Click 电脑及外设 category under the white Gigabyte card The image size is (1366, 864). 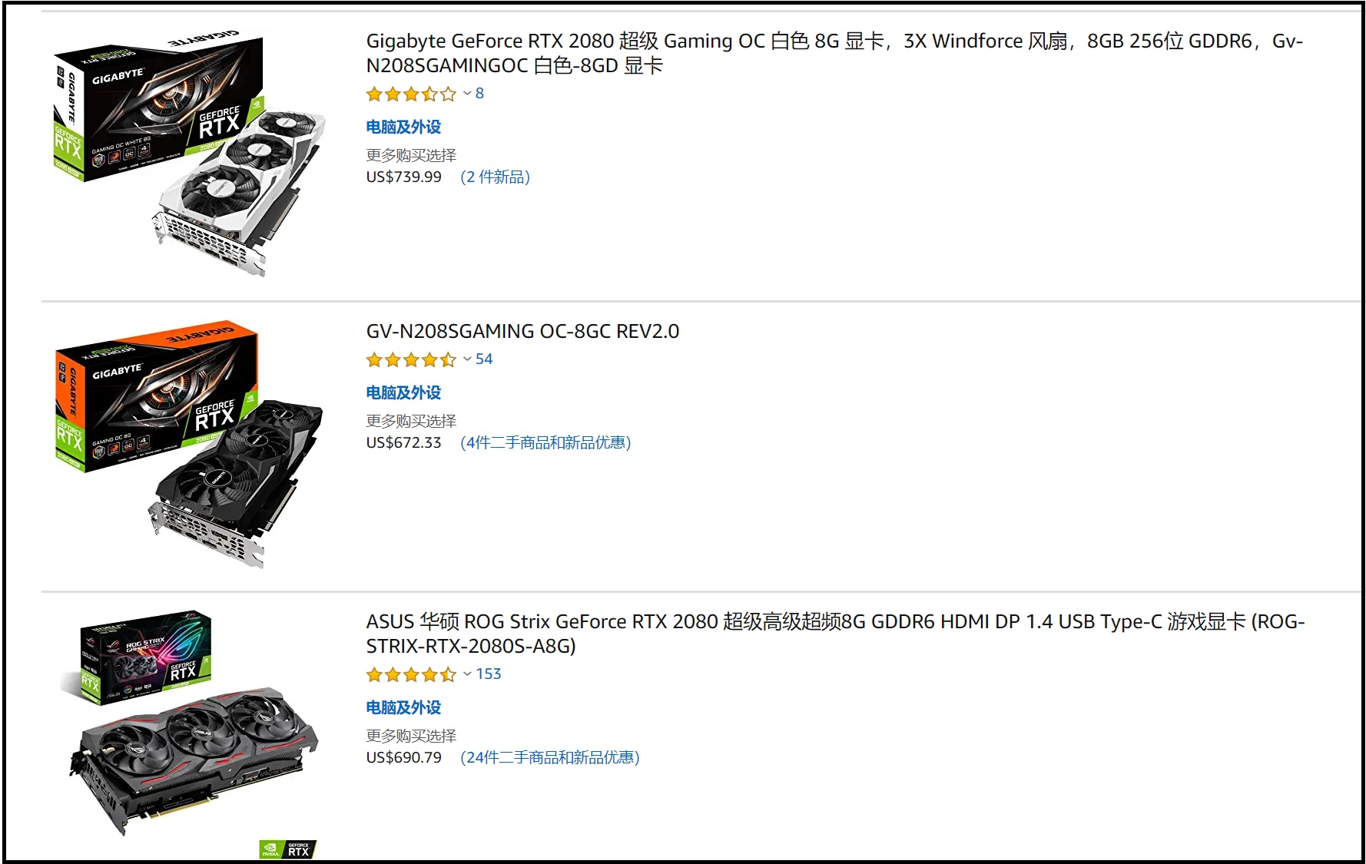(x=403, y=127)
